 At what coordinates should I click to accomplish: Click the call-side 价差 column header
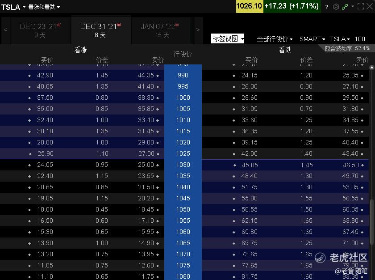(x=102, y=60)
